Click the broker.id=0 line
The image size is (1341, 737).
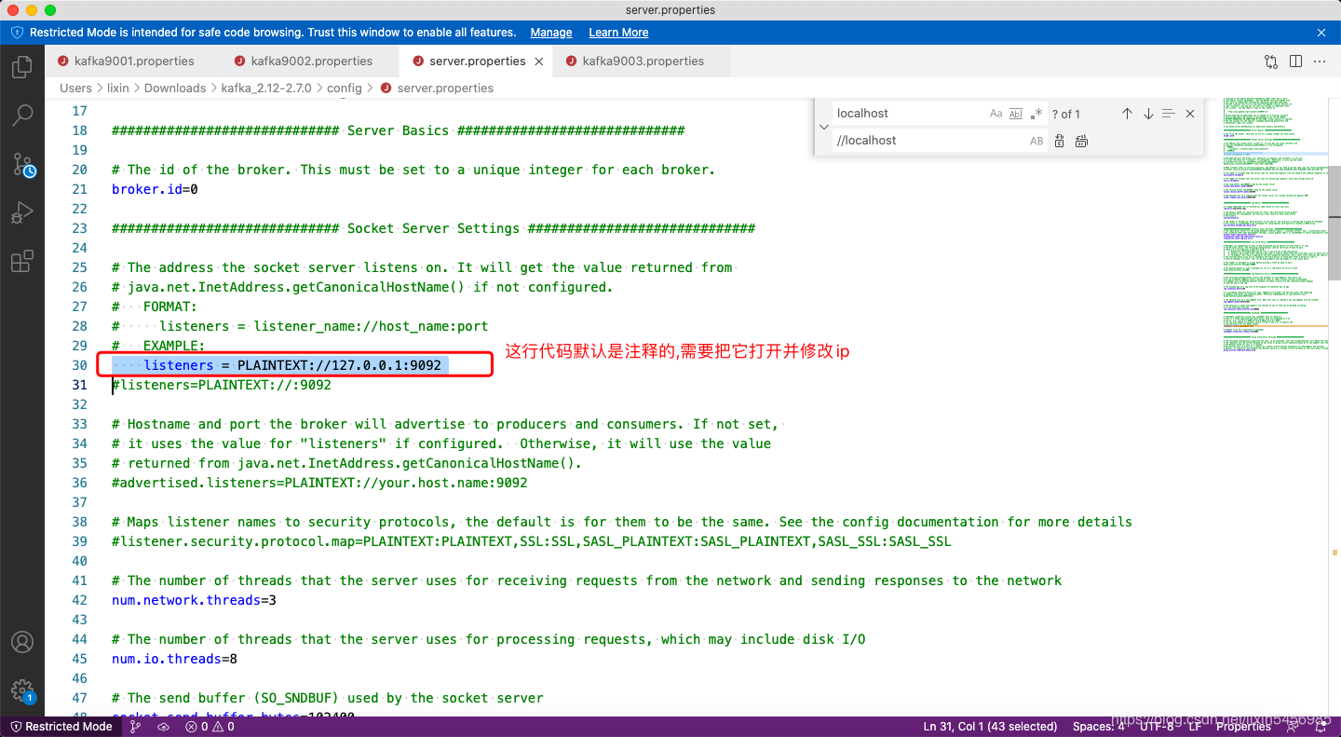coord(155,189)
